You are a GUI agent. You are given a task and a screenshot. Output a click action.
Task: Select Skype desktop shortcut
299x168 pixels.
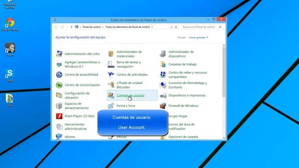click(9, 75)
